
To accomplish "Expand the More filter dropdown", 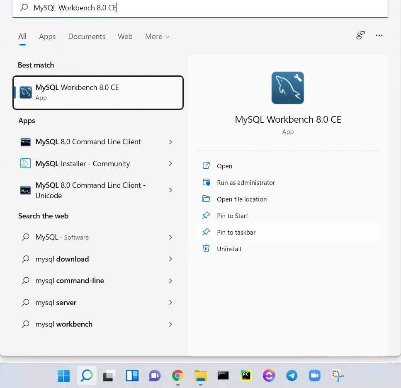I will point(157,36).
